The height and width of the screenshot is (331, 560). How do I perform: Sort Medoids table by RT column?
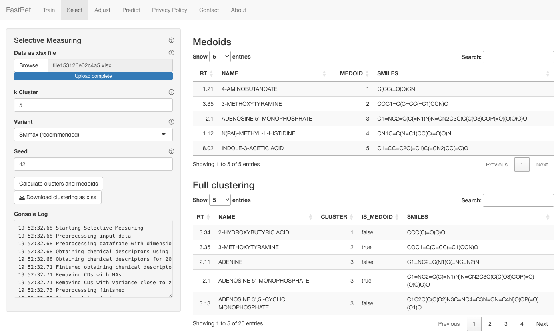(x=205, y=73)
